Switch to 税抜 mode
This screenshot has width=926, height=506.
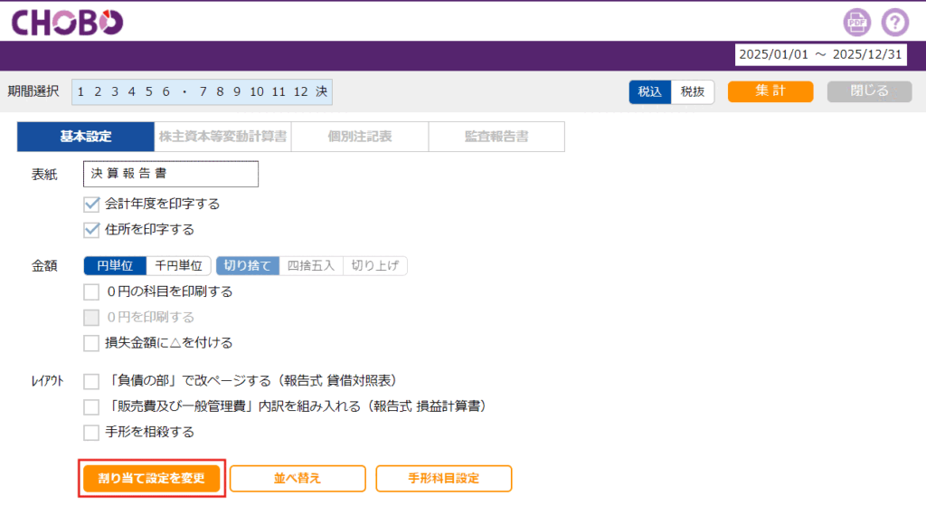[692, 91]
